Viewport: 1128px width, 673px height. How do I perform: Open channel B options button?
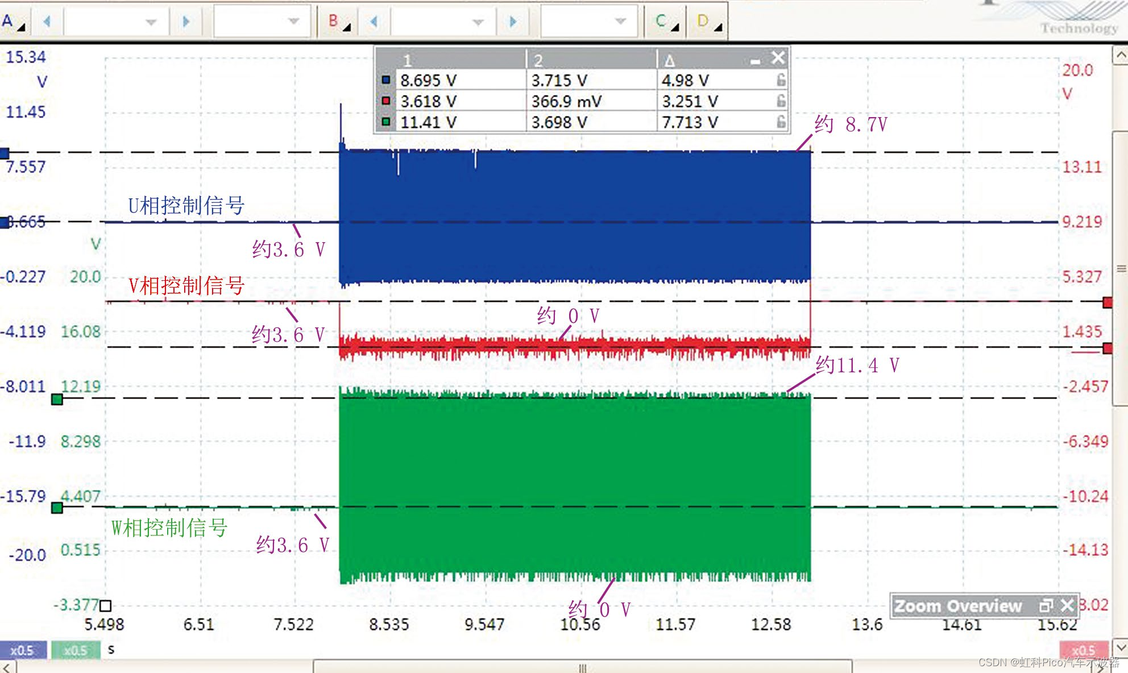338,22
